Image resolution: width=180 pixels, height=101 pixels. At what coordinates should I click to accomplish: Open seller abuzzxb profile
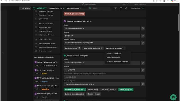point(44,81)
